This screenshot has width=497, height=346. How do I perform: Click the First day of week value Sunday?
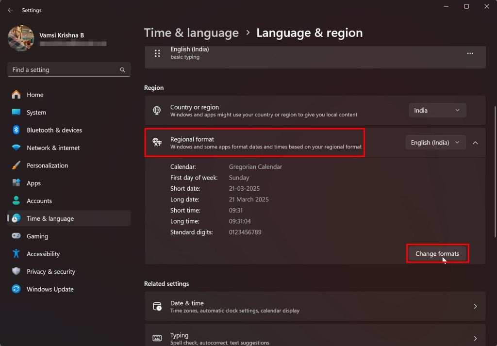click(x=239, y=178)
